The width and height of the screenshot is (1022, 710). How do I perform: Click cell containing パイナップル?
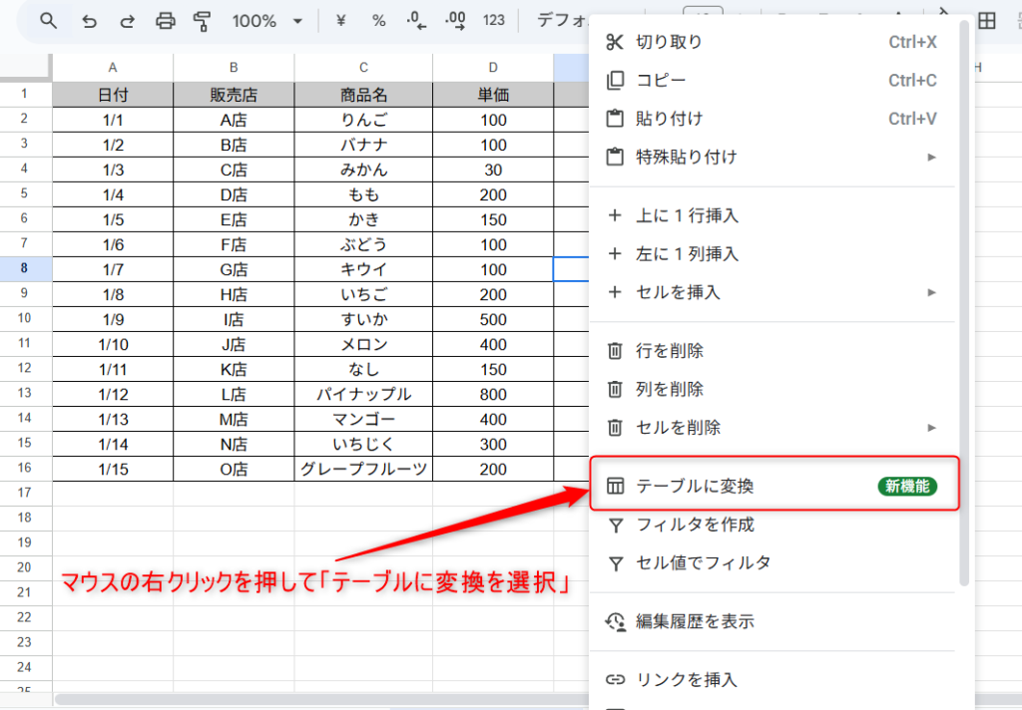tap(363, 394)
